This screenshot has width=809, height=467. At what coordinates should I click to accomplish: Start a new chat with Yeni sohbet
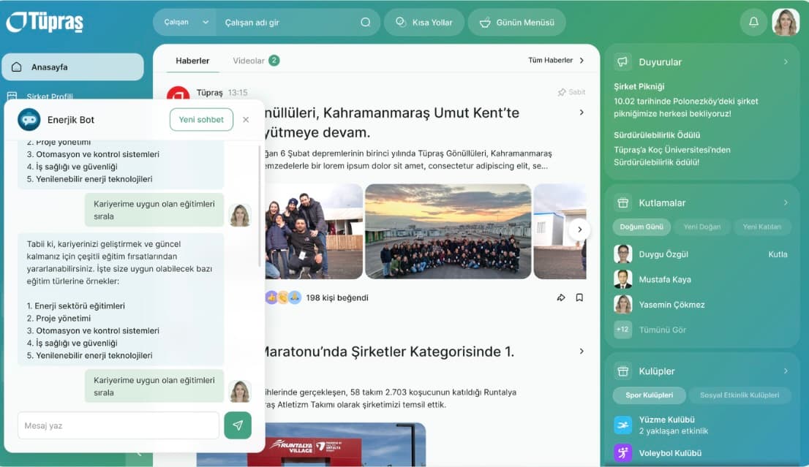click(x=201, y=119)
